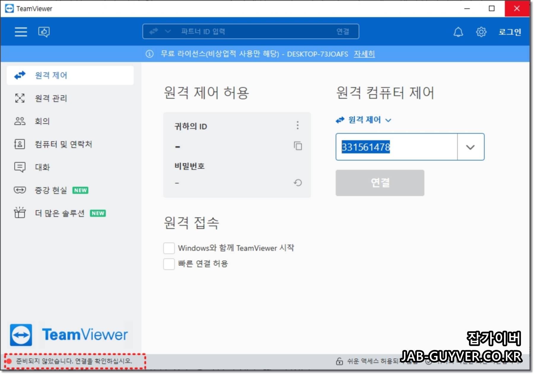Open the notifications bell
Viewport: 534px width, 374px height.
[x=458, y=32]
